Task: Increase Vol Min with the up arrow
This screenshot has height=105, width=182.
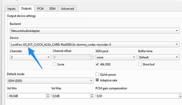Action: pyautogui.click(x=48, y=94)
